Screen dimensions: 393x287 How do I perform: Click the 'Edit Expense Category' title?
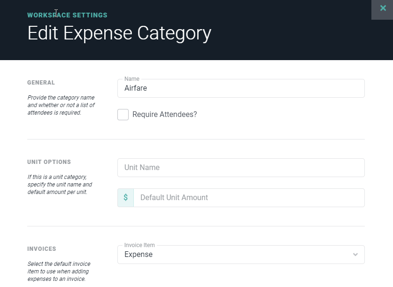coord(119,33)
